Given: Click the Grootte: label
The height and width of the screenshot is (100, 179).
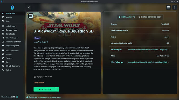Looking at the screenshot, I should click(x=114, y=24).
